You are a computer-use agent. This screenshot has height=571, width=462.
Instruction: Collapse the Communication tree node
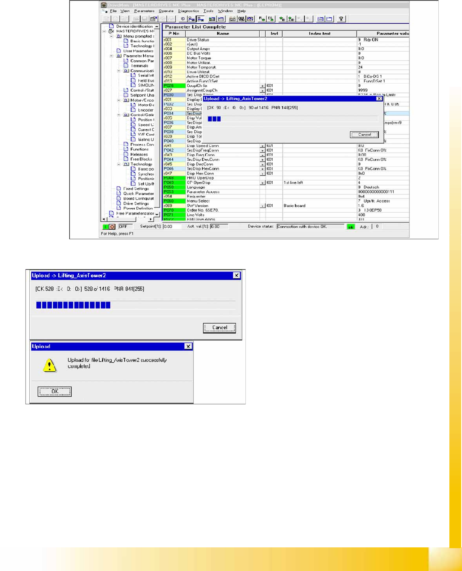point(119,71)
